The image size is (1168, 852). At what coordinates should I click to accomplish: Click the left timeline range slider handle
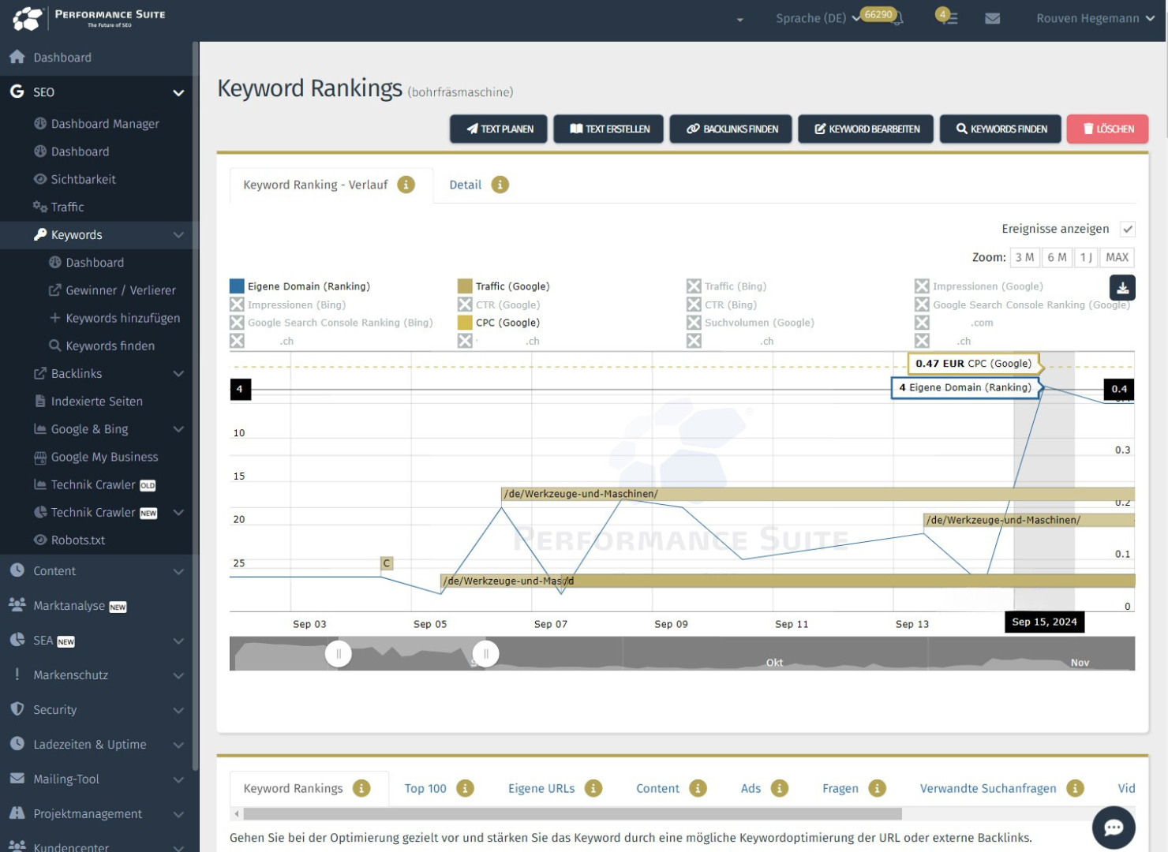coord(339,653)
